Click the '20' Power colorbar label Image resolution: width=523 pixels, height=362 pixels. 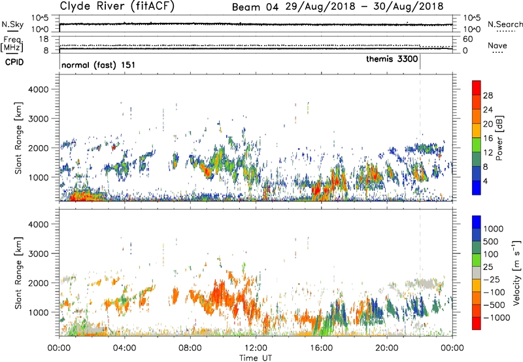pos(488,124)
